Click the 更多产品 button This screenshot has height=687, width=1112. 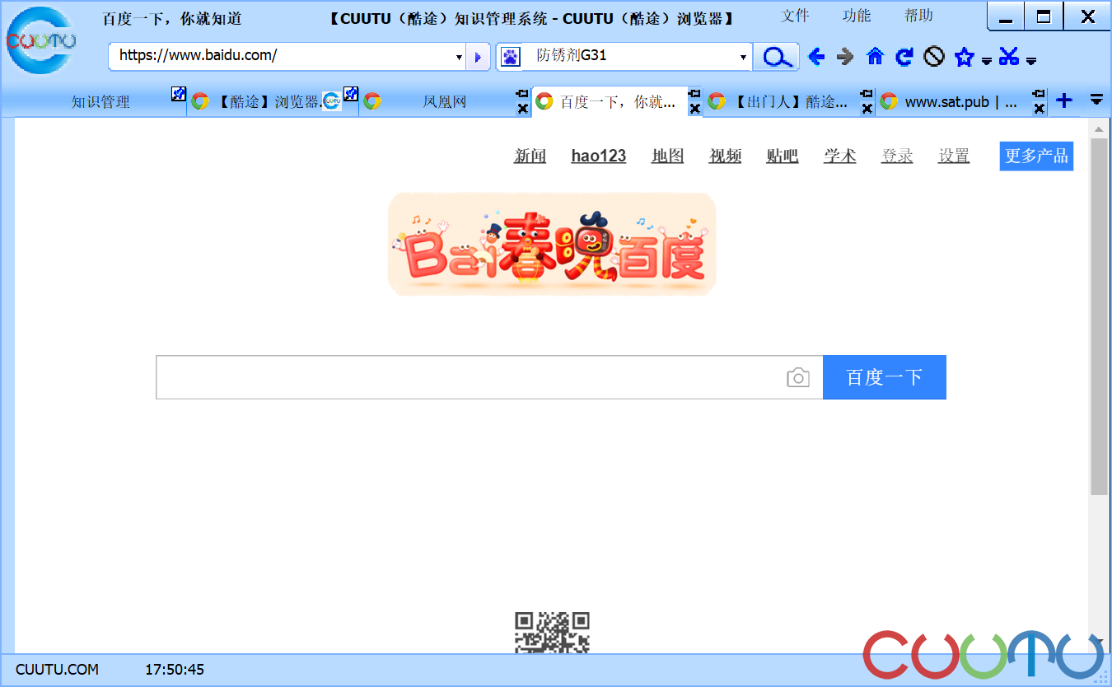pos(1036,156)
